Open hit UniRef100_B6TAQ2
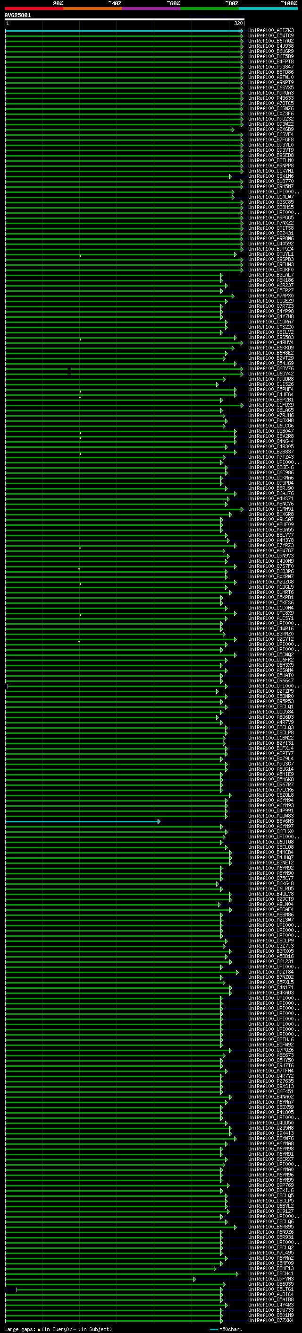The image size is (302, 1333). click(x=271, y=41)
